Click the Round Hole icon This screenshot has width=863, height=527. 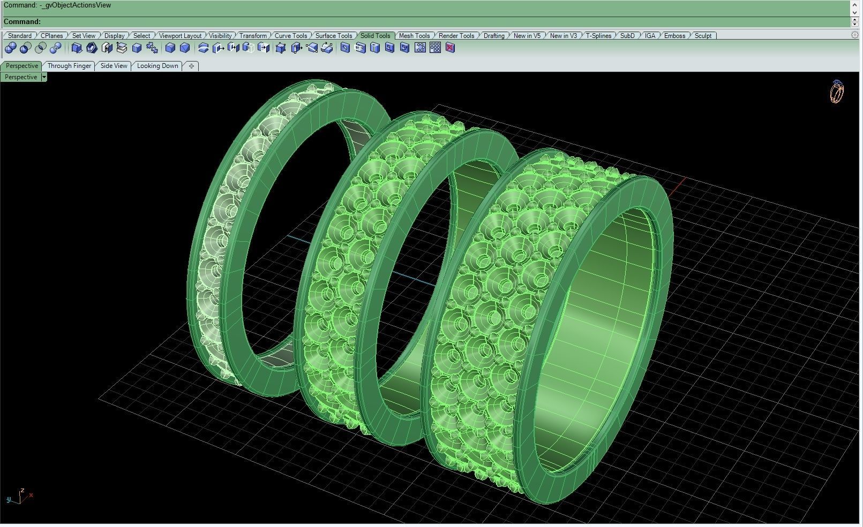(x=345, y=48)
